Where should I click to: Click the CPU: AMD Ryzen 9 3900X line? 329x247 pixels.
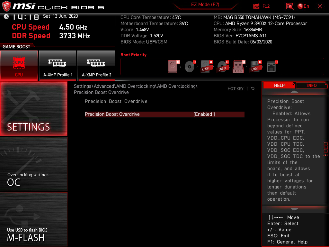(260, 23)
